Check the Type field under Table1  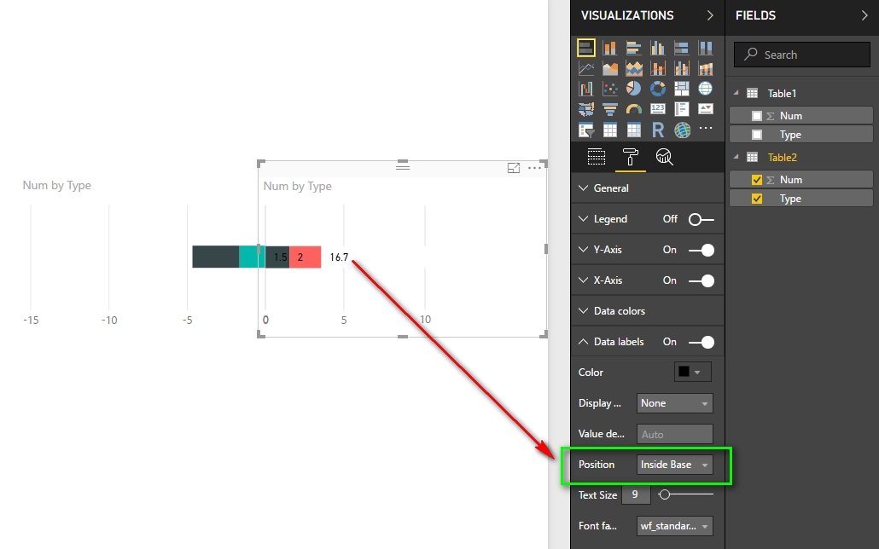pyautogui.click(x=757, y=135)
